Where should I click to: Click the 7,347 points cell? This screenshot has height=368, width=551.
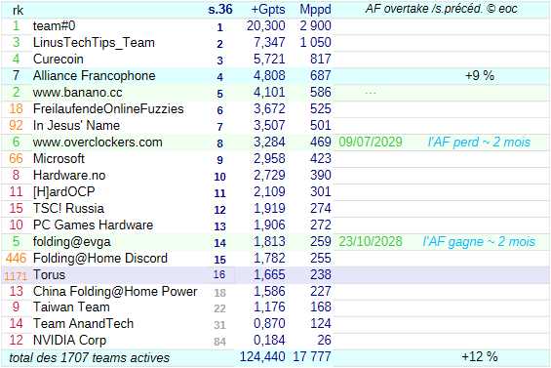point(269,43)
